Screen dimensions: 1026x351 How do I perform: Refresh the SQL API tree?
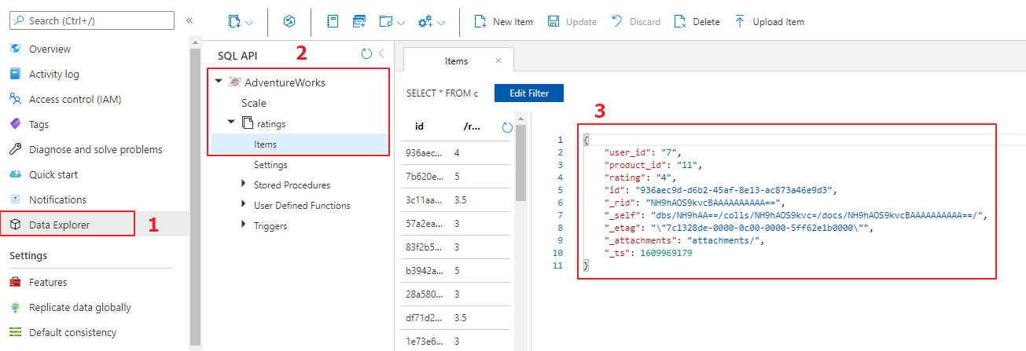[366, 54]
